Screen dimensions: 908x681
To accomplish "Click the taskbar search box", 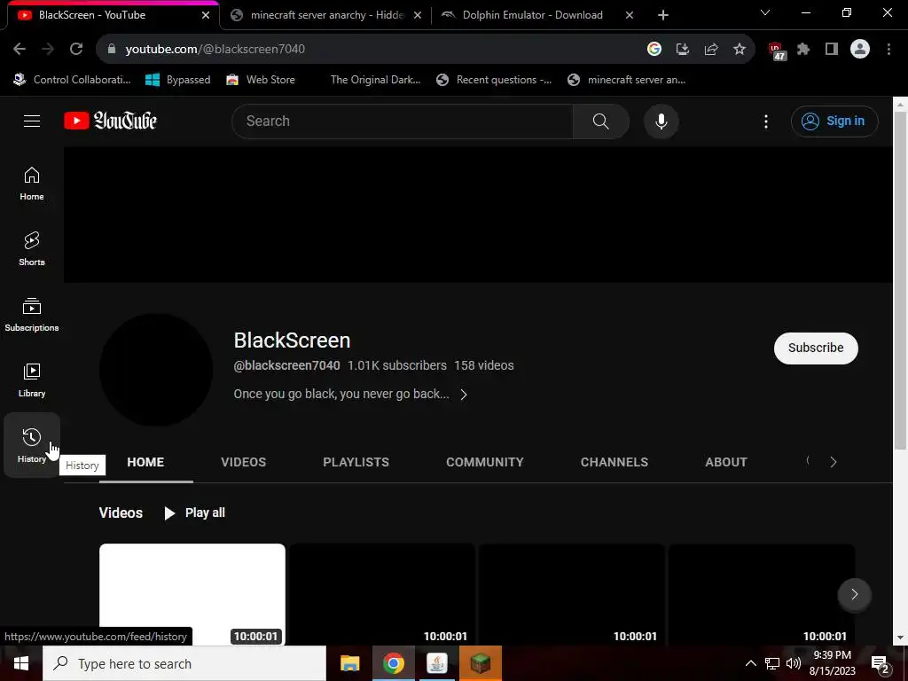I will [184, 663].
